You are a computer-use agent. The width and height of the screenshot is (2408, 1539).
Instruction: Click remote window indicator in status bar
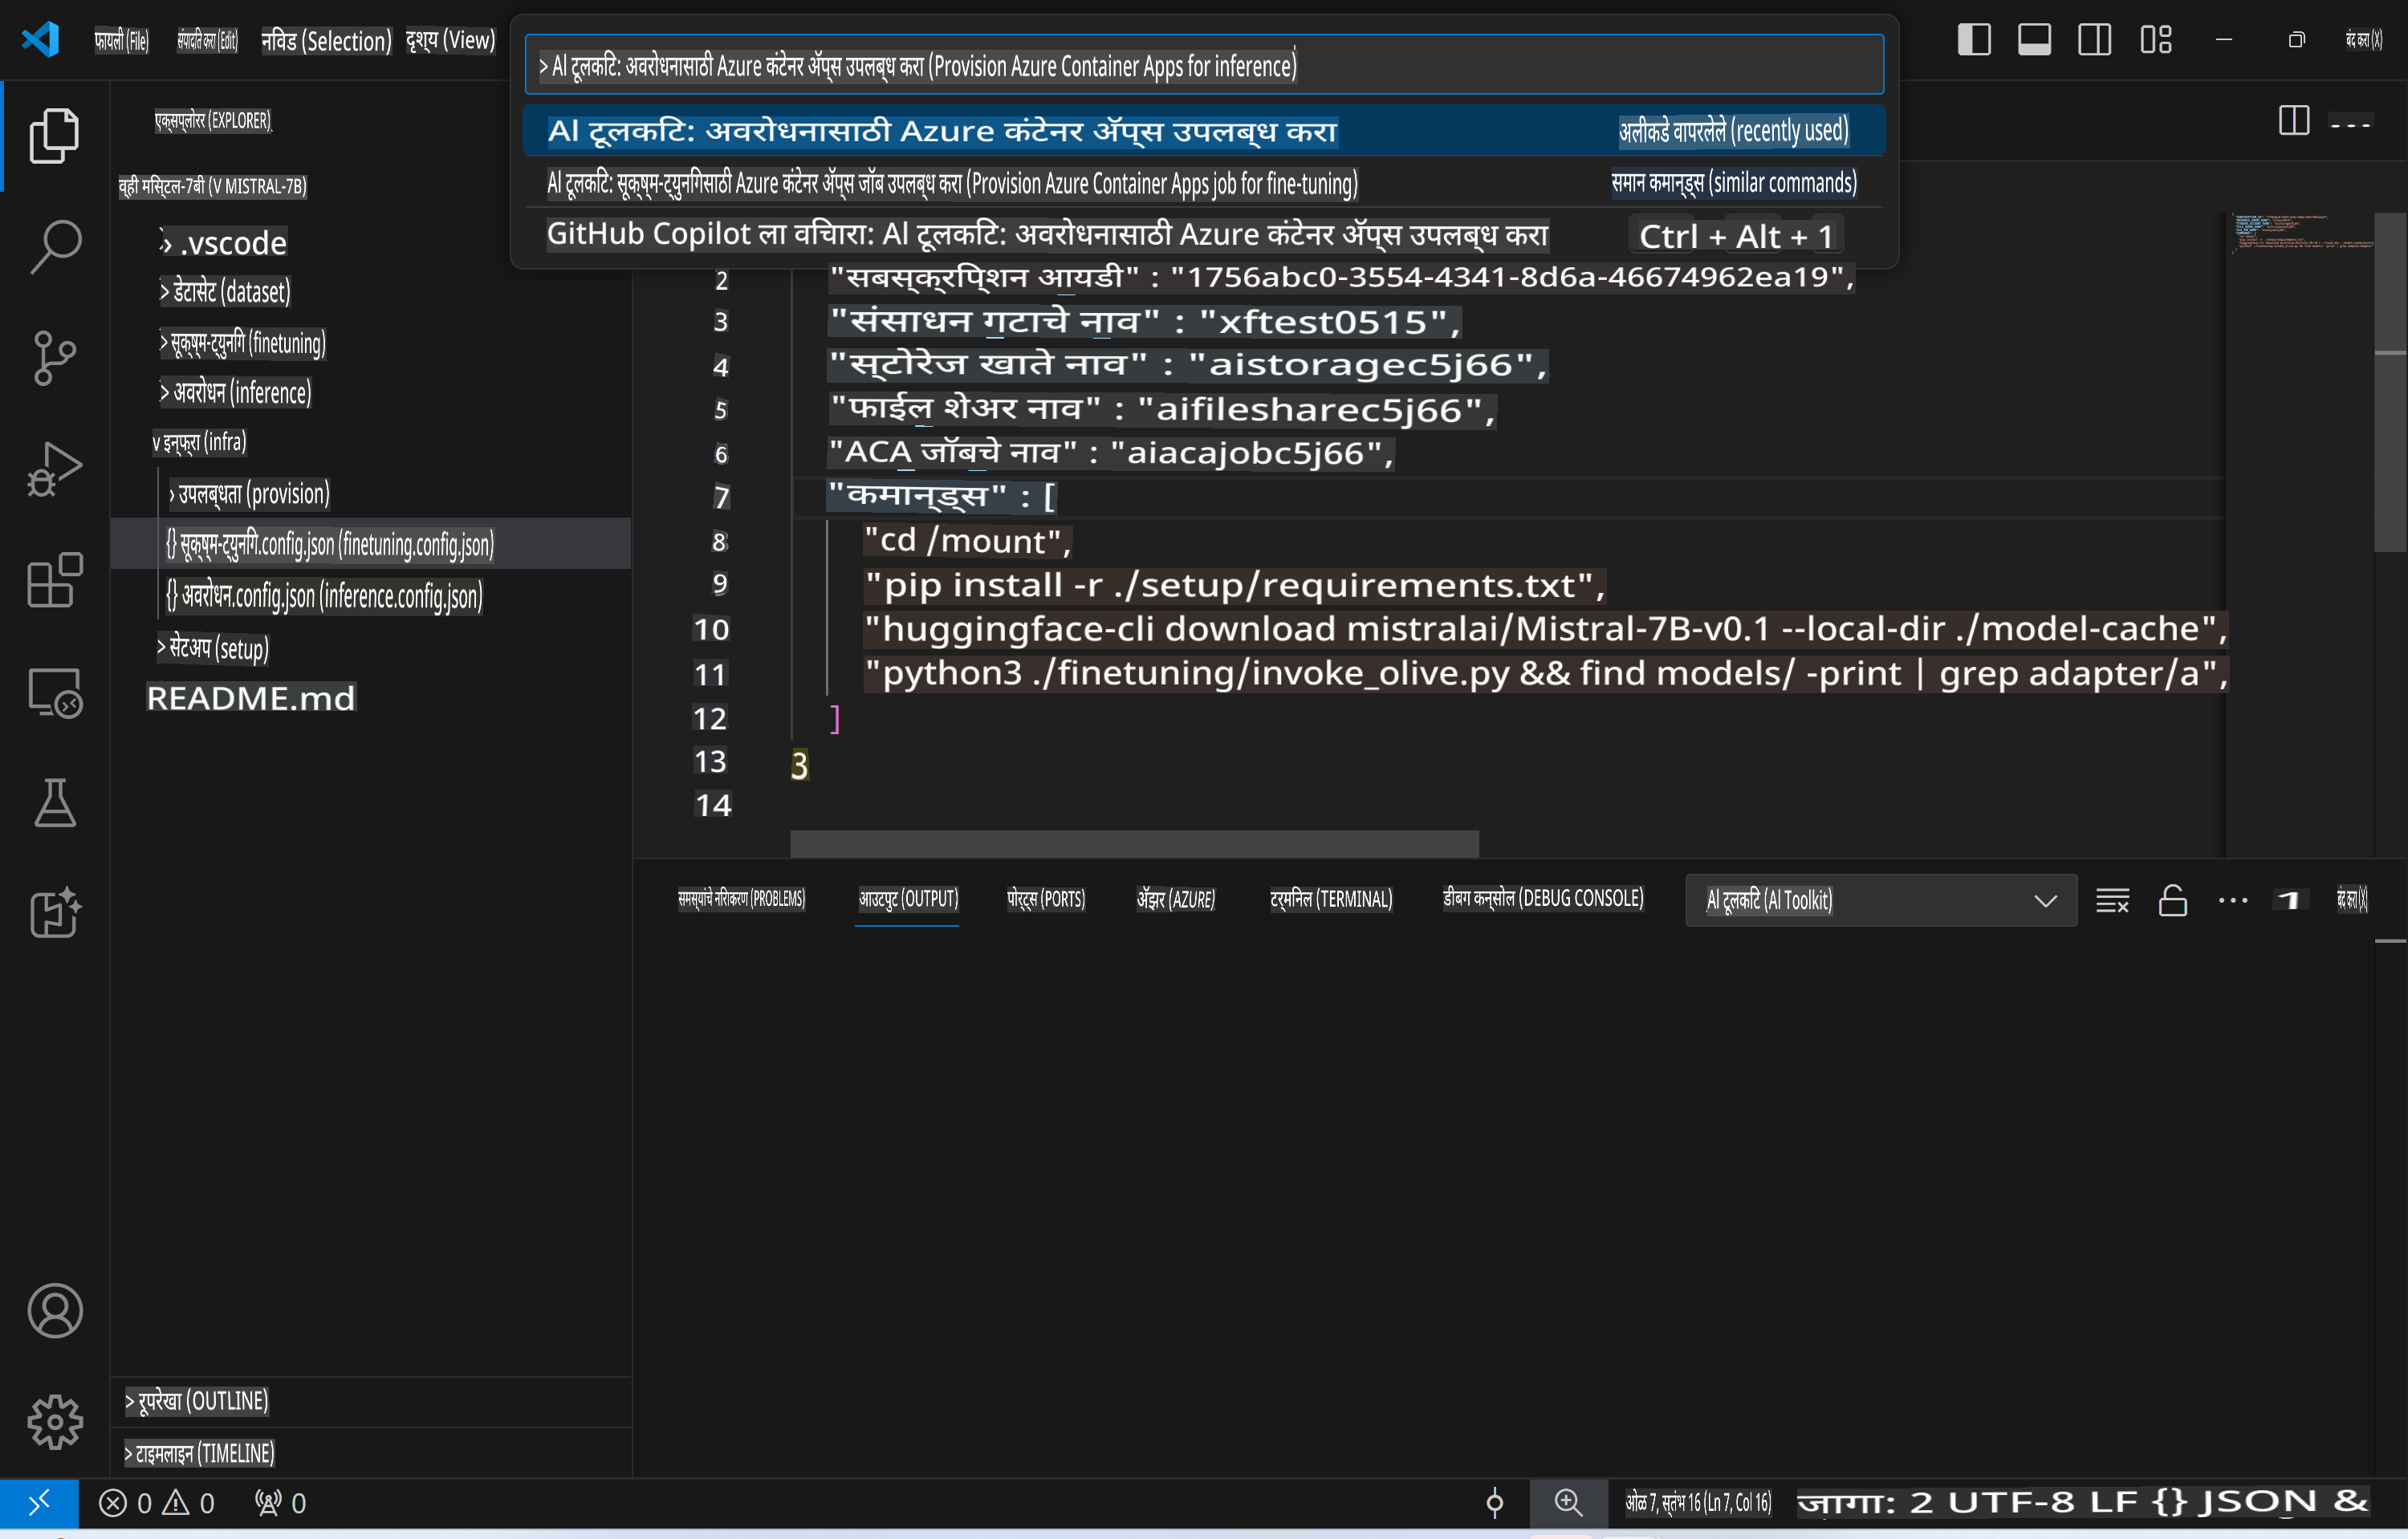pos(39,1502)
